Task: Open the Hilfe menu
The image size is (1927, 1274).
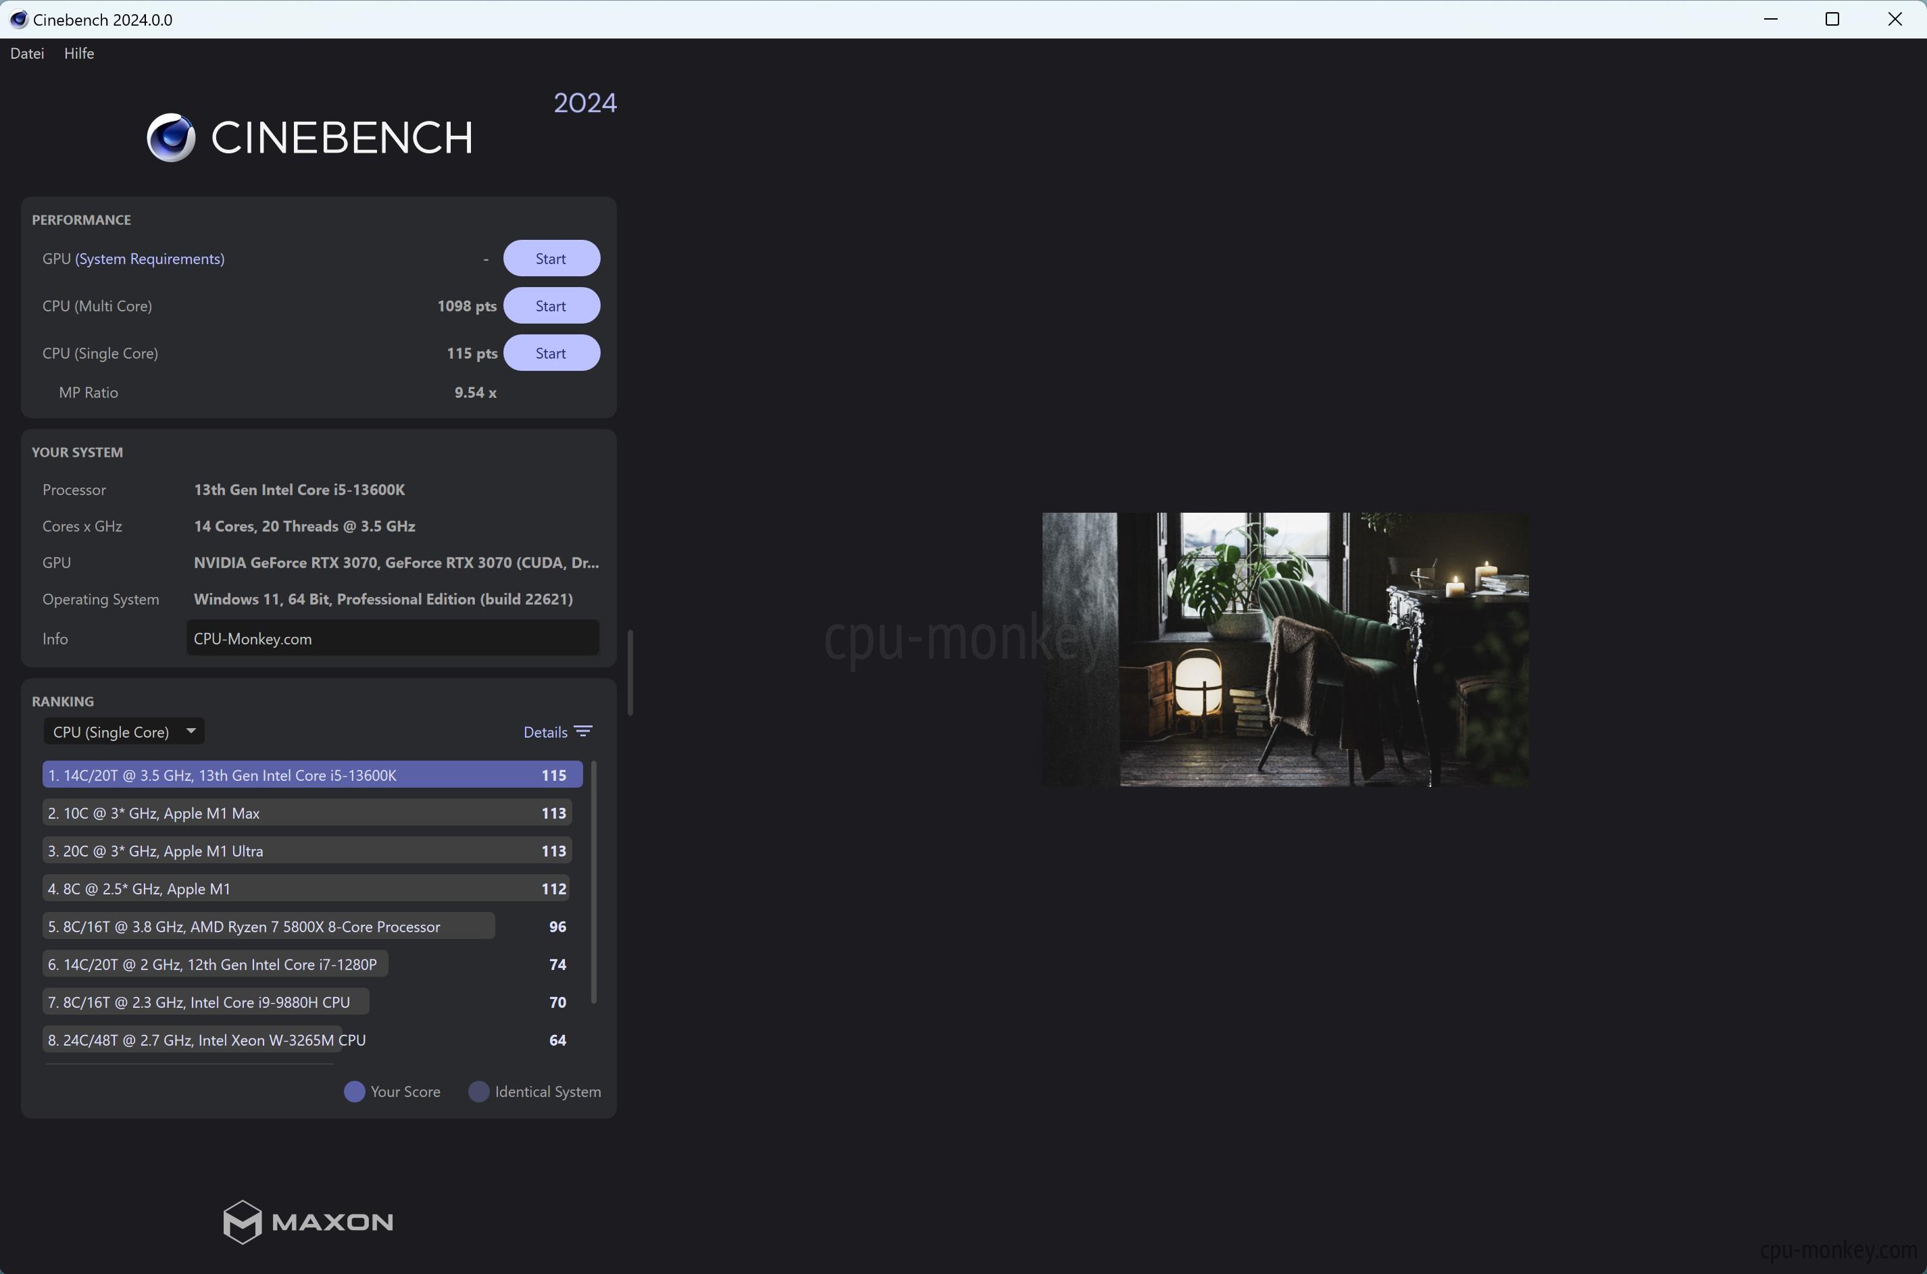Action: (79, 53)
